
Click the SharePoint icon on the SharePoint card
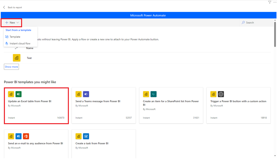(153, 94)
